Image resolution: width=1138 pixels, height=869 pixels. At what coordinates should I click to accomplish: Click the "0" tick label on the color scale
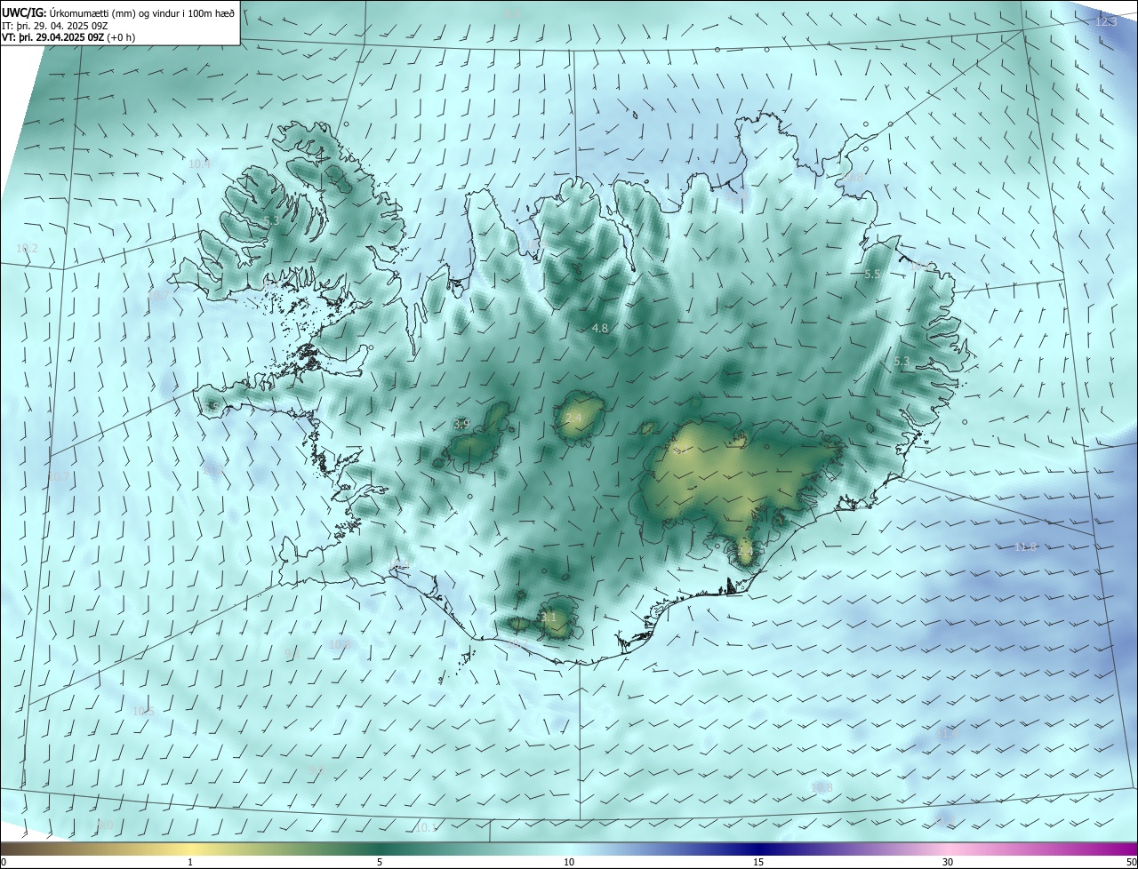4,862
